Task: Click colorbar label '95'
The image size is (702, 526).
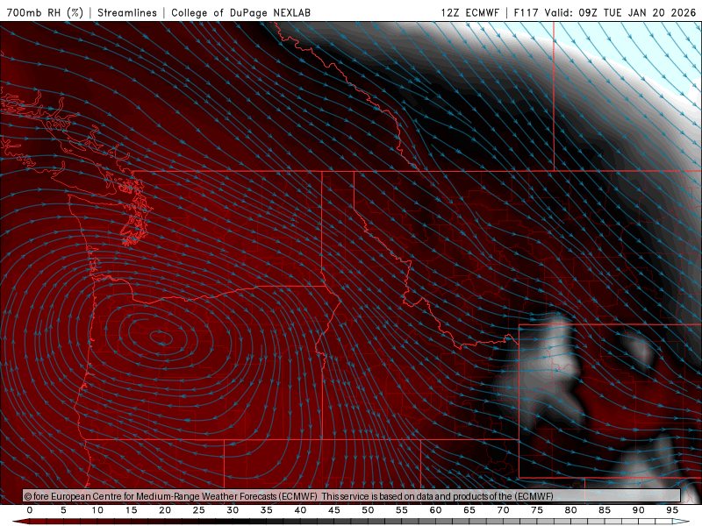Action: (x=672, y=510)
